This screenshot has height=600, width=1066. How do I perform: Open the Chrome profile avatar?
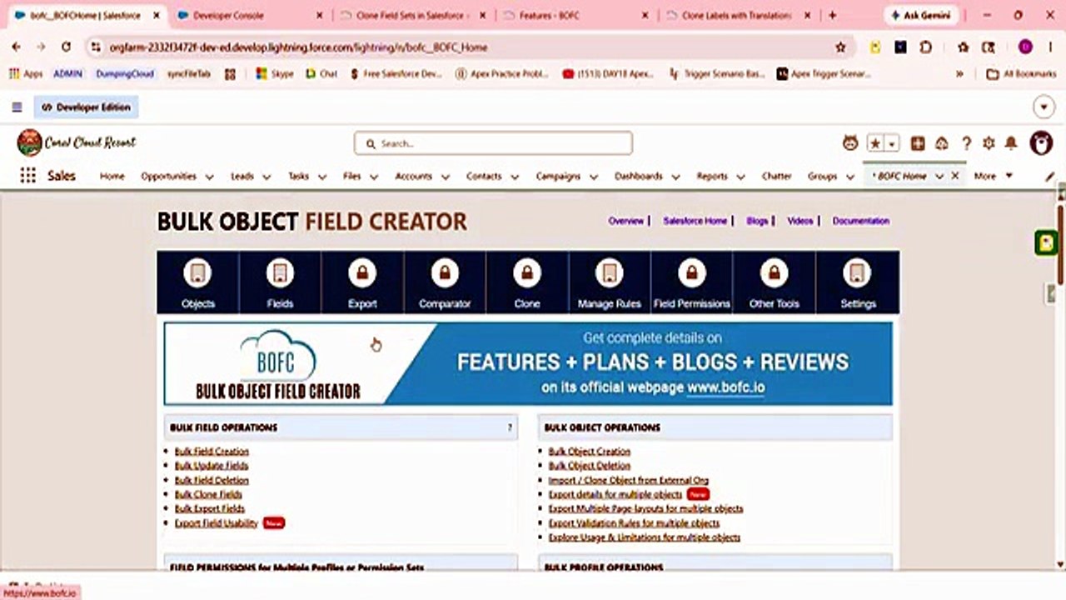(1025, 47)
